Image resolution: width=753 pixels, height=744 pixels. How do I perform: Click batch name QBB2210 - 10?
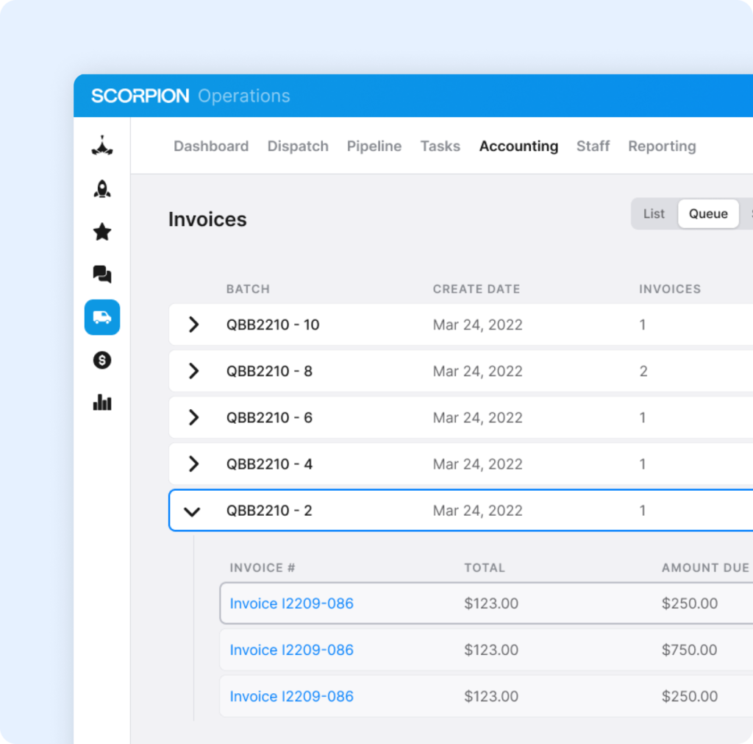coord(273,325)
